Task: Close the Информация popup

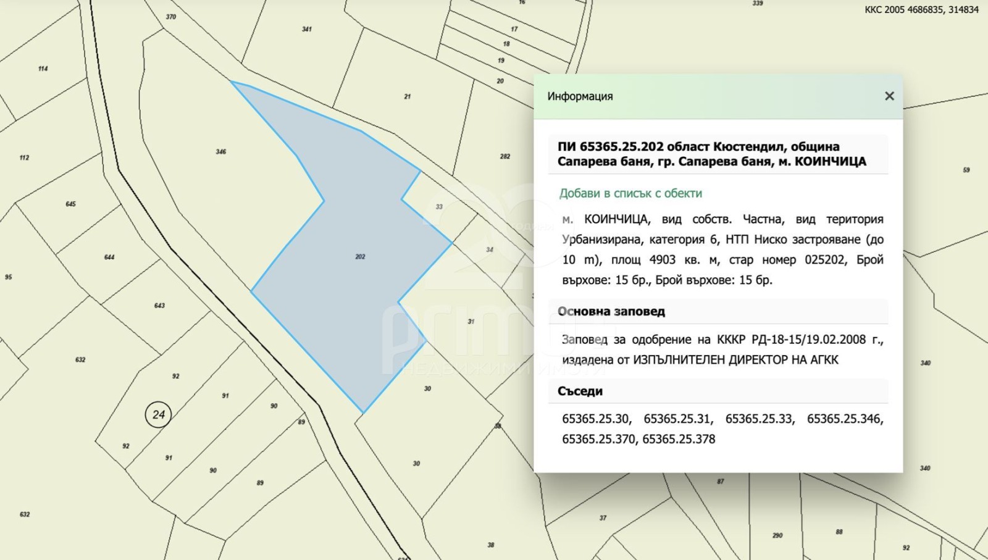Action: 889,96
